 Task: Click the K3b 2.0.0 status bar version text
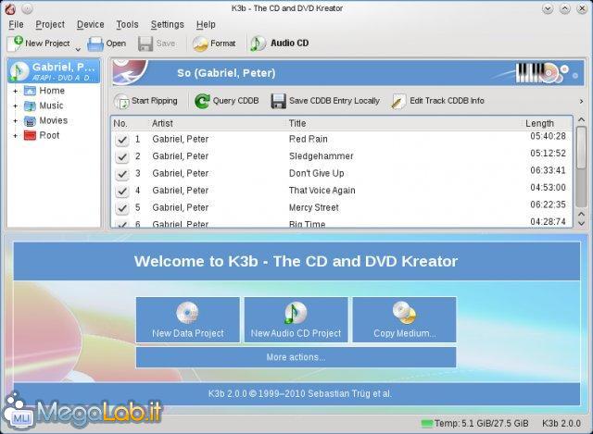click(x=561, y=424)
